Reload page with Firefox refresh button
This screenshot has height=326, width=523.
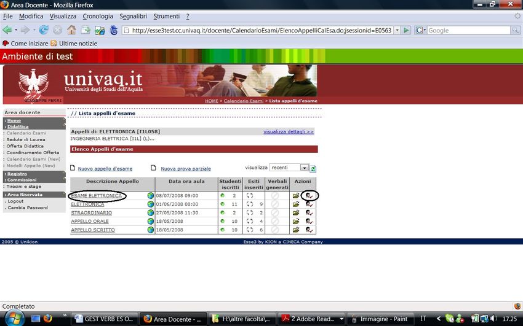(x=44, y=30)
